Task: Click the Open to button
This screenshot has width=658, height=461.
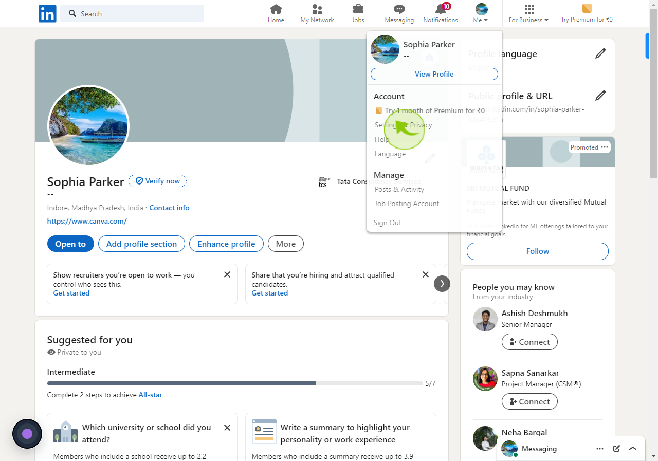Action: pyautogui.click(x=70, y=244)
